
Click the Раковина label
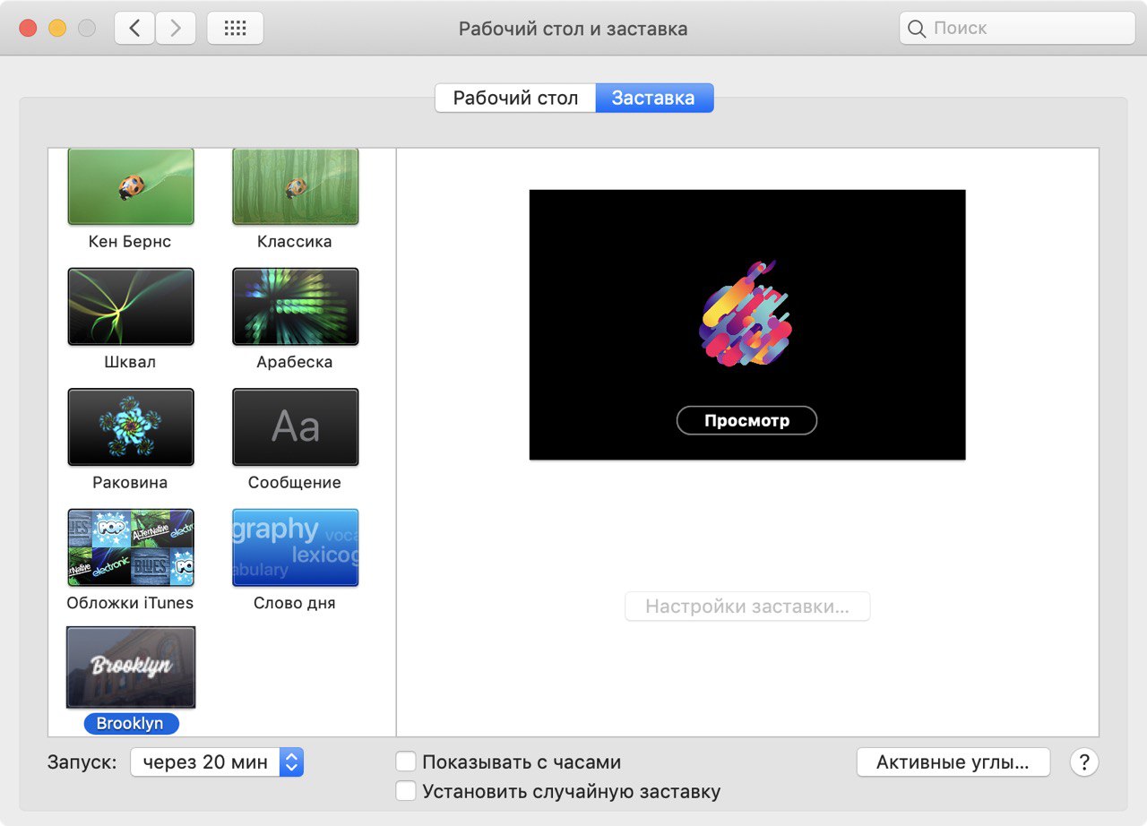pos(130,482)
